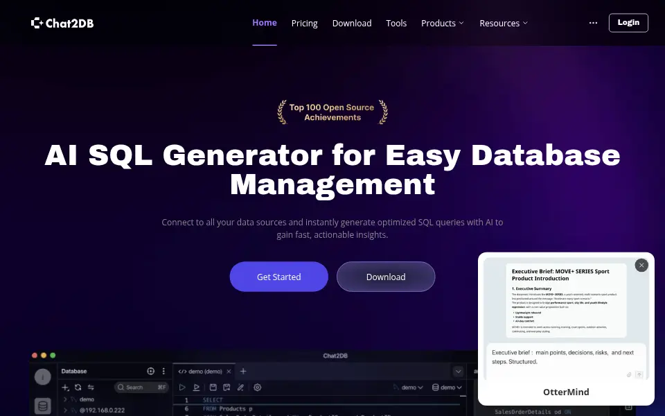
Task: Open the Executive Brief document thumbnail
Action: [x=566, y=300]
